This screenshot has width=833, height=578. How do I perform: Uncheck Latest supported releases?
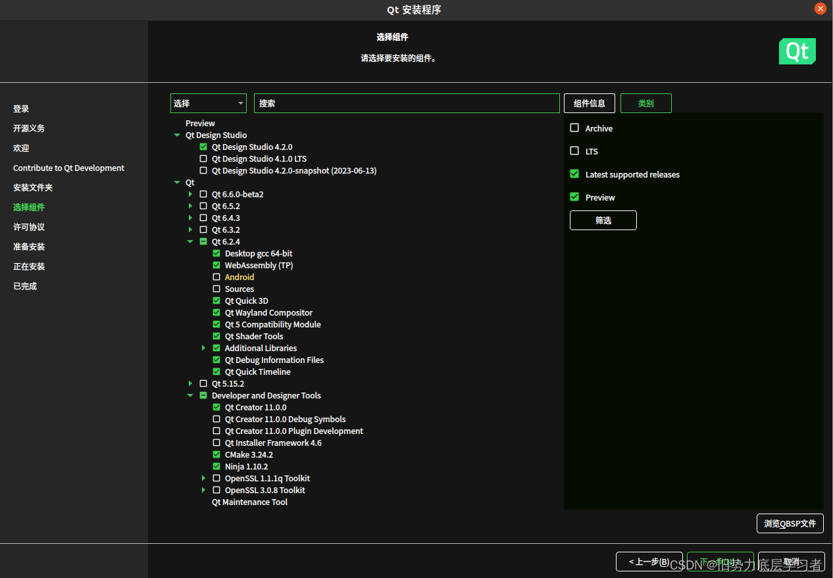tap(574, 174)
